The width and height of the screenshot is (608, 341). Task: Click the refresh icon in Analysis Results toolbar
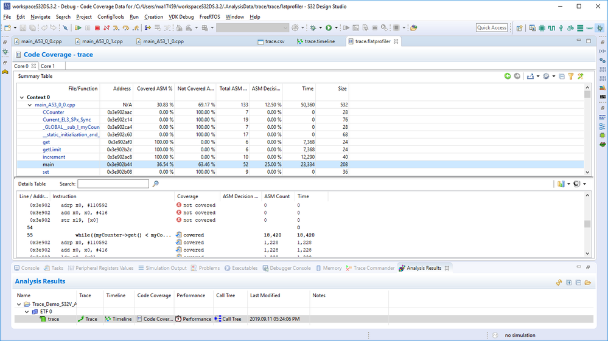tap(559, 283)
